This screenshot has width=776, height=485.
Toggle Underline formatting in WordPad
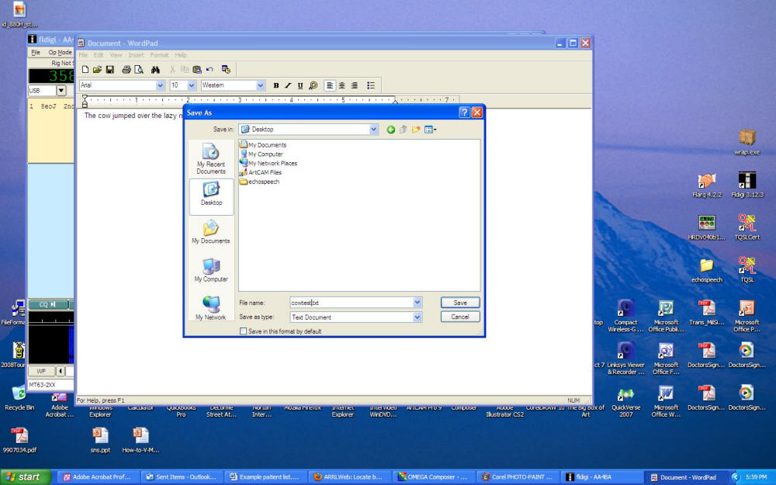tap(300, 85)
